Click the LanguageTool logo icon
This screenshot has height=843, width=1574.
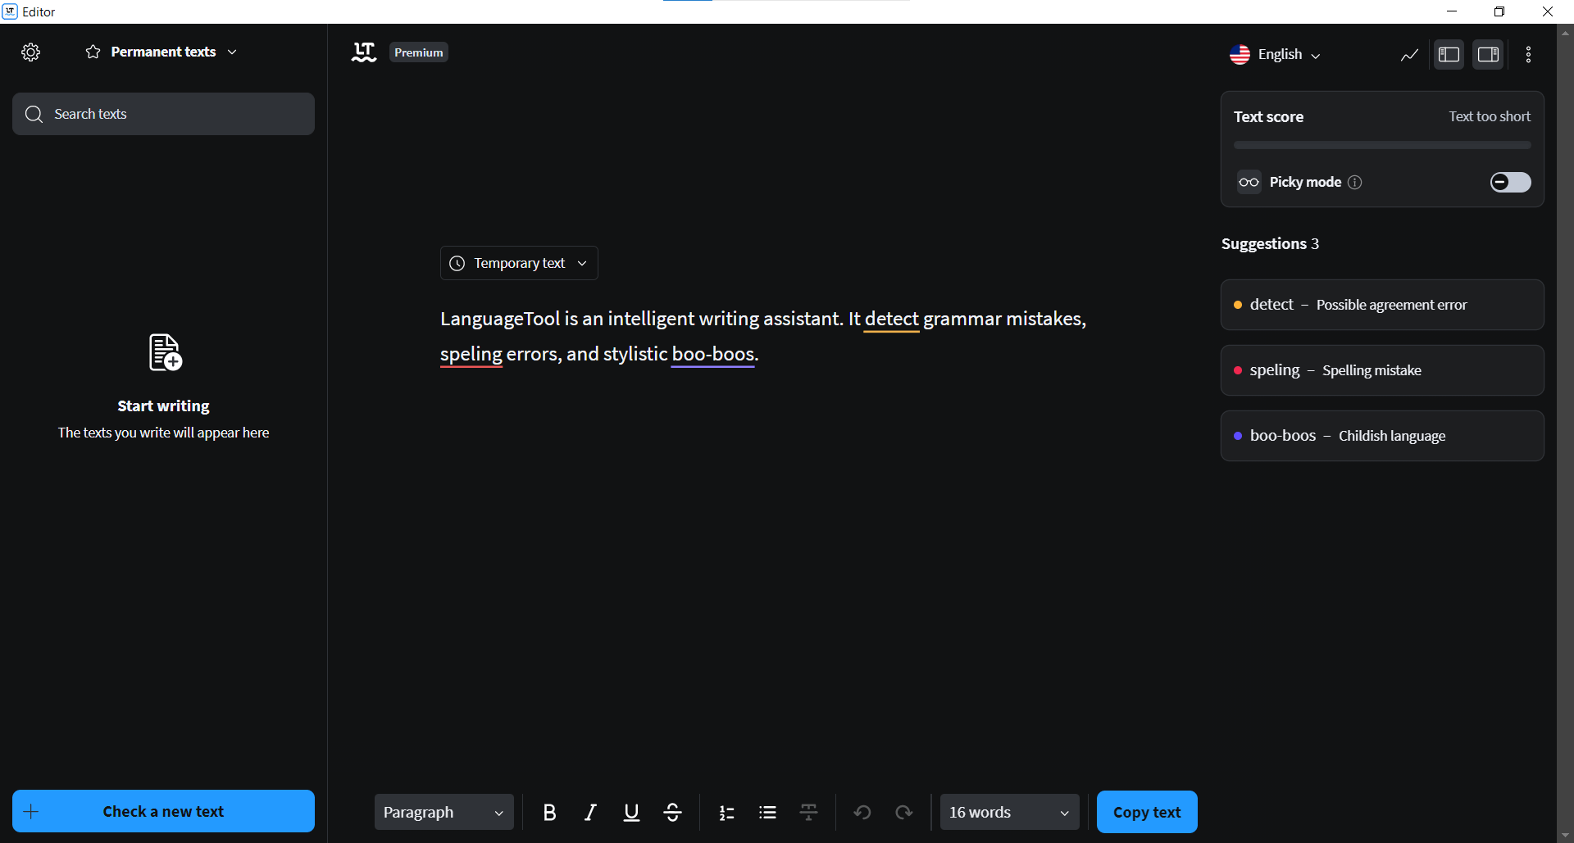[x=364, y=52]
